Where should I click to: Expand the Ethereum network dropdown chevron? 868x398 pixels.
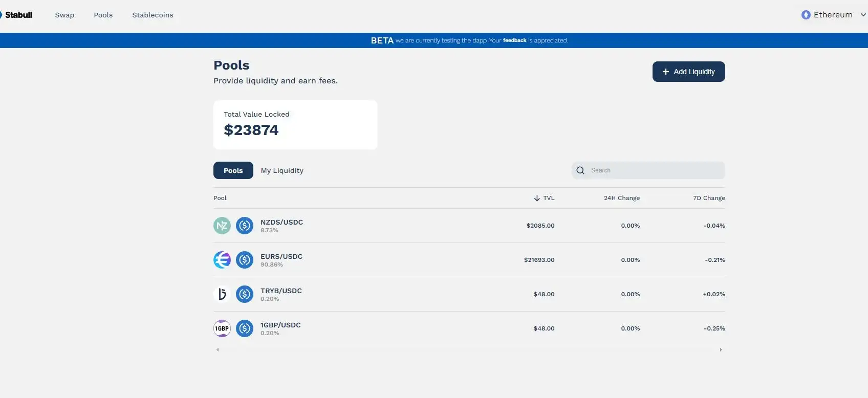pyautogui.click(x=863, y=15)
